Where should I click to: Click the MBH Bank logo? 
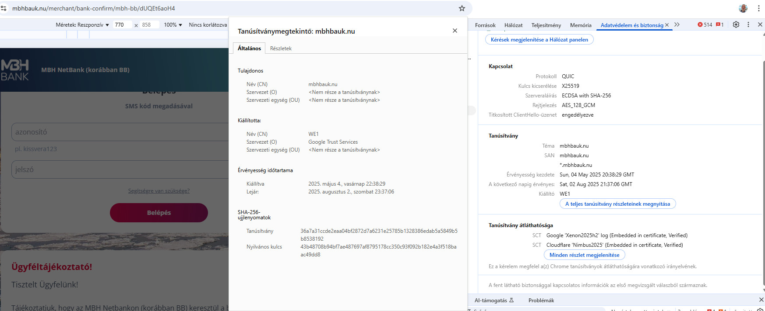click(15, 70)
